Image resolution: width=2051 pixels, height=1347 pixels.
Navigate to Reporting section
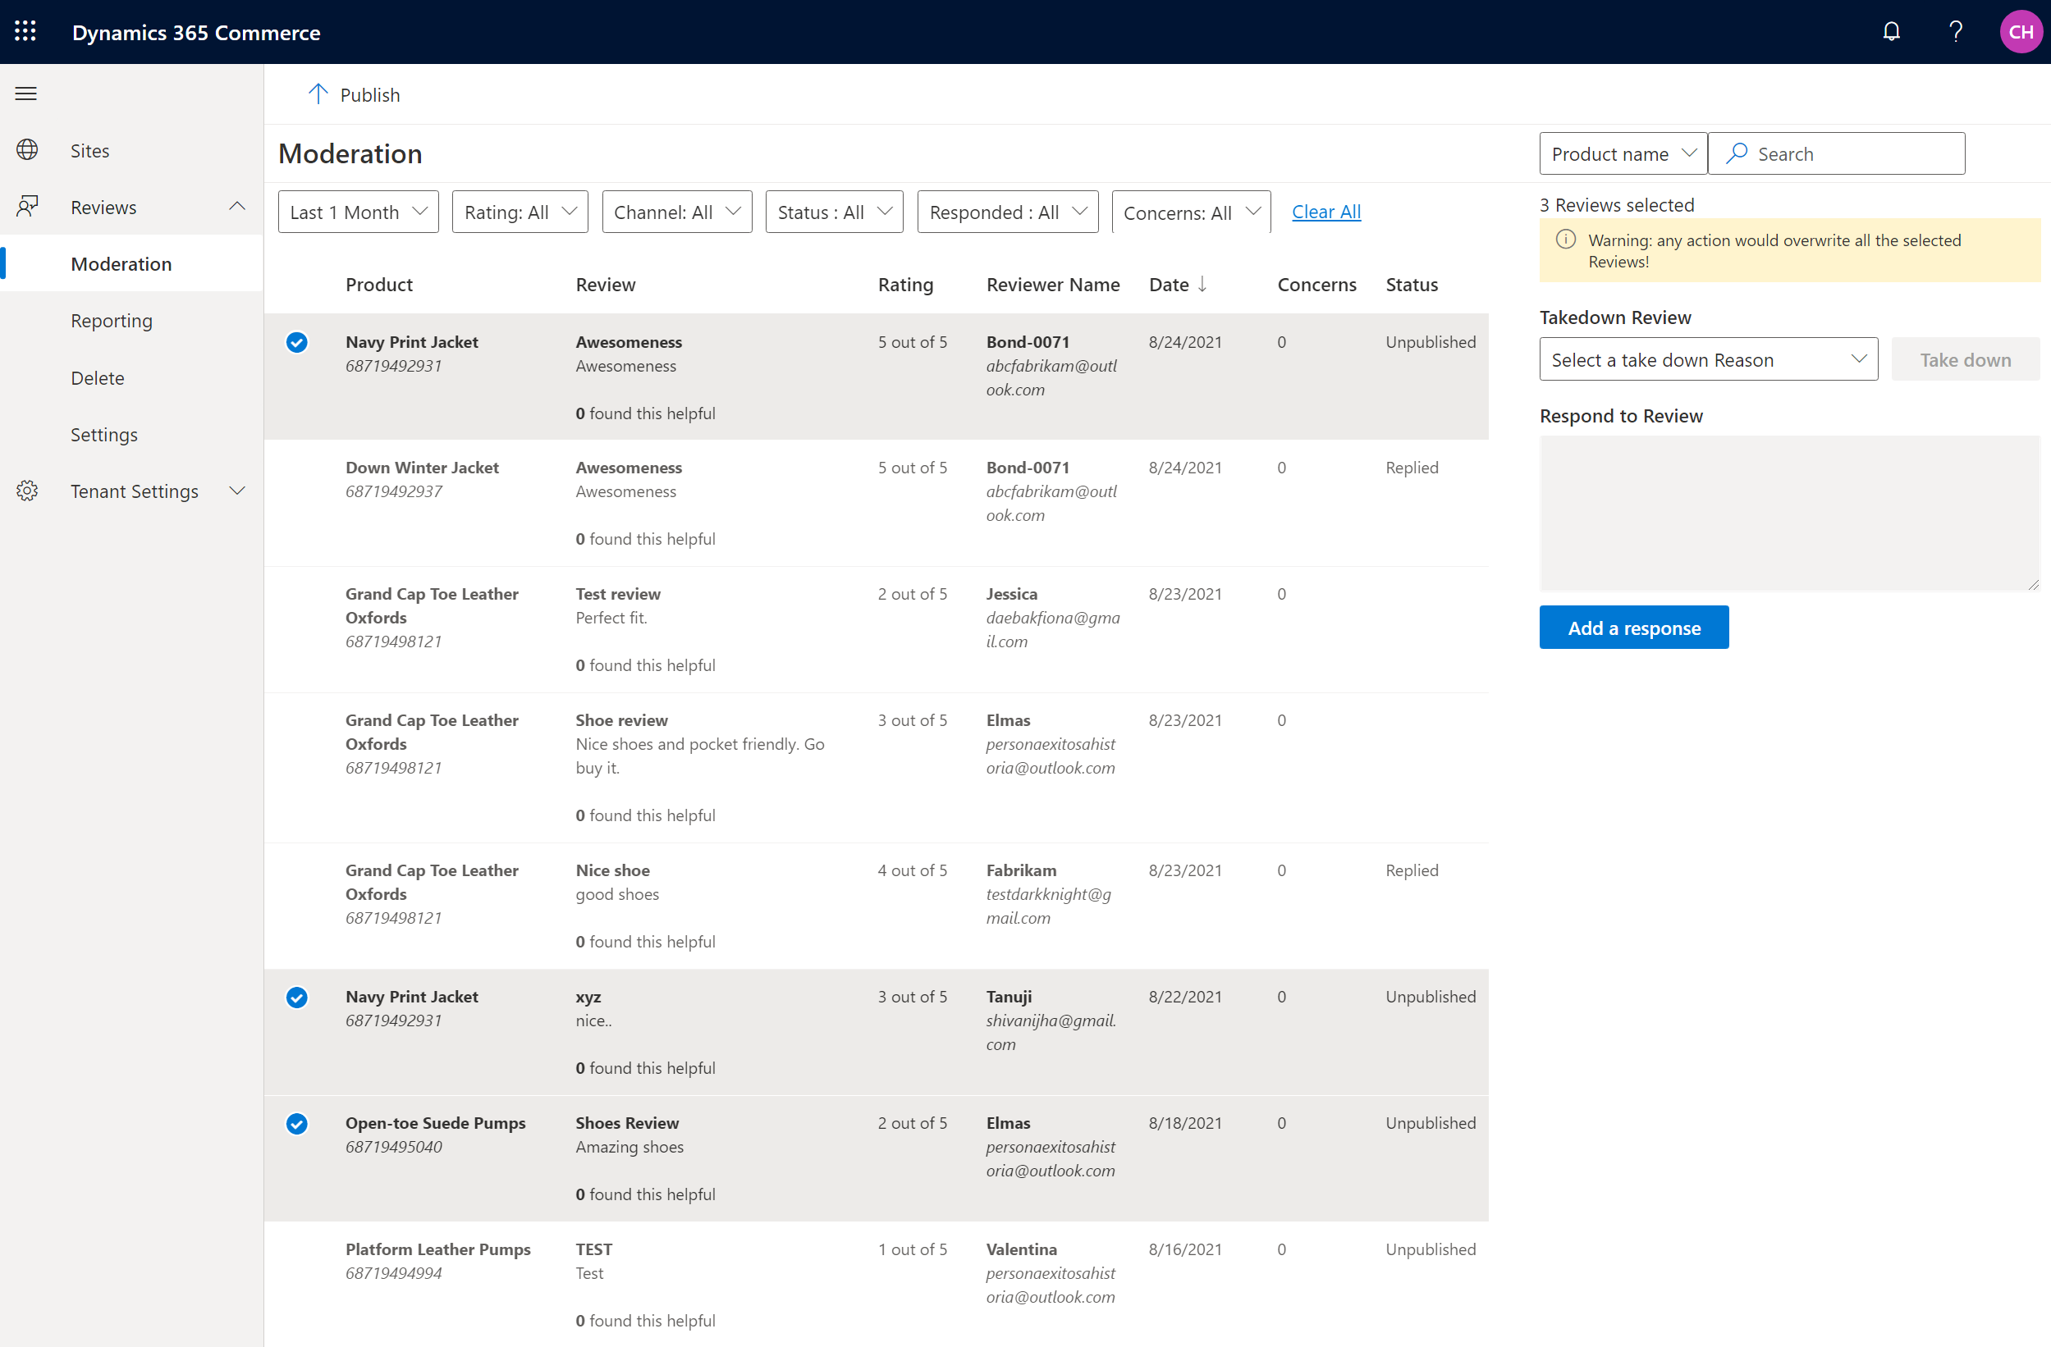110,320
